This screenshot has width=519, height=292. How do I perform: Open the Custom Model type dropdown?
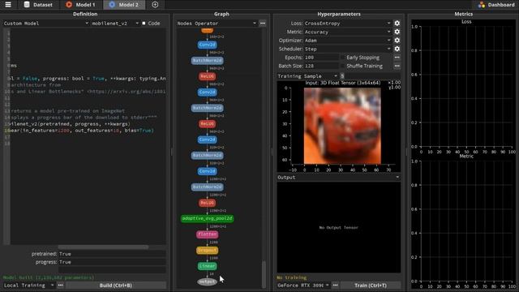click(x=46, y=24)
